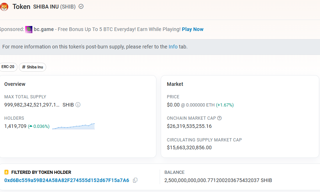
Task: Click the hash icon in Shiba Inu tag
Action: pos(24,67)
